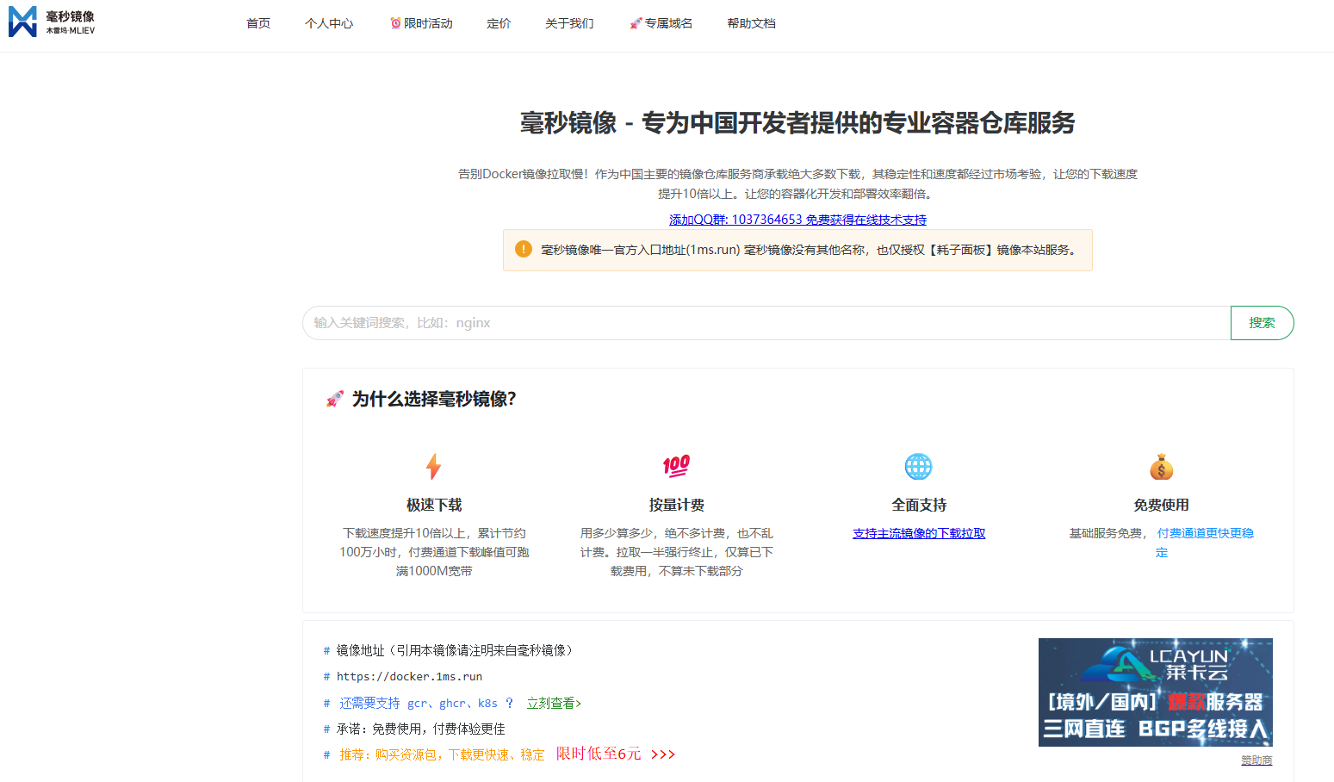
Task: Follow the 添加QQ群 technical support link
Action: click(x=797, y=220)
